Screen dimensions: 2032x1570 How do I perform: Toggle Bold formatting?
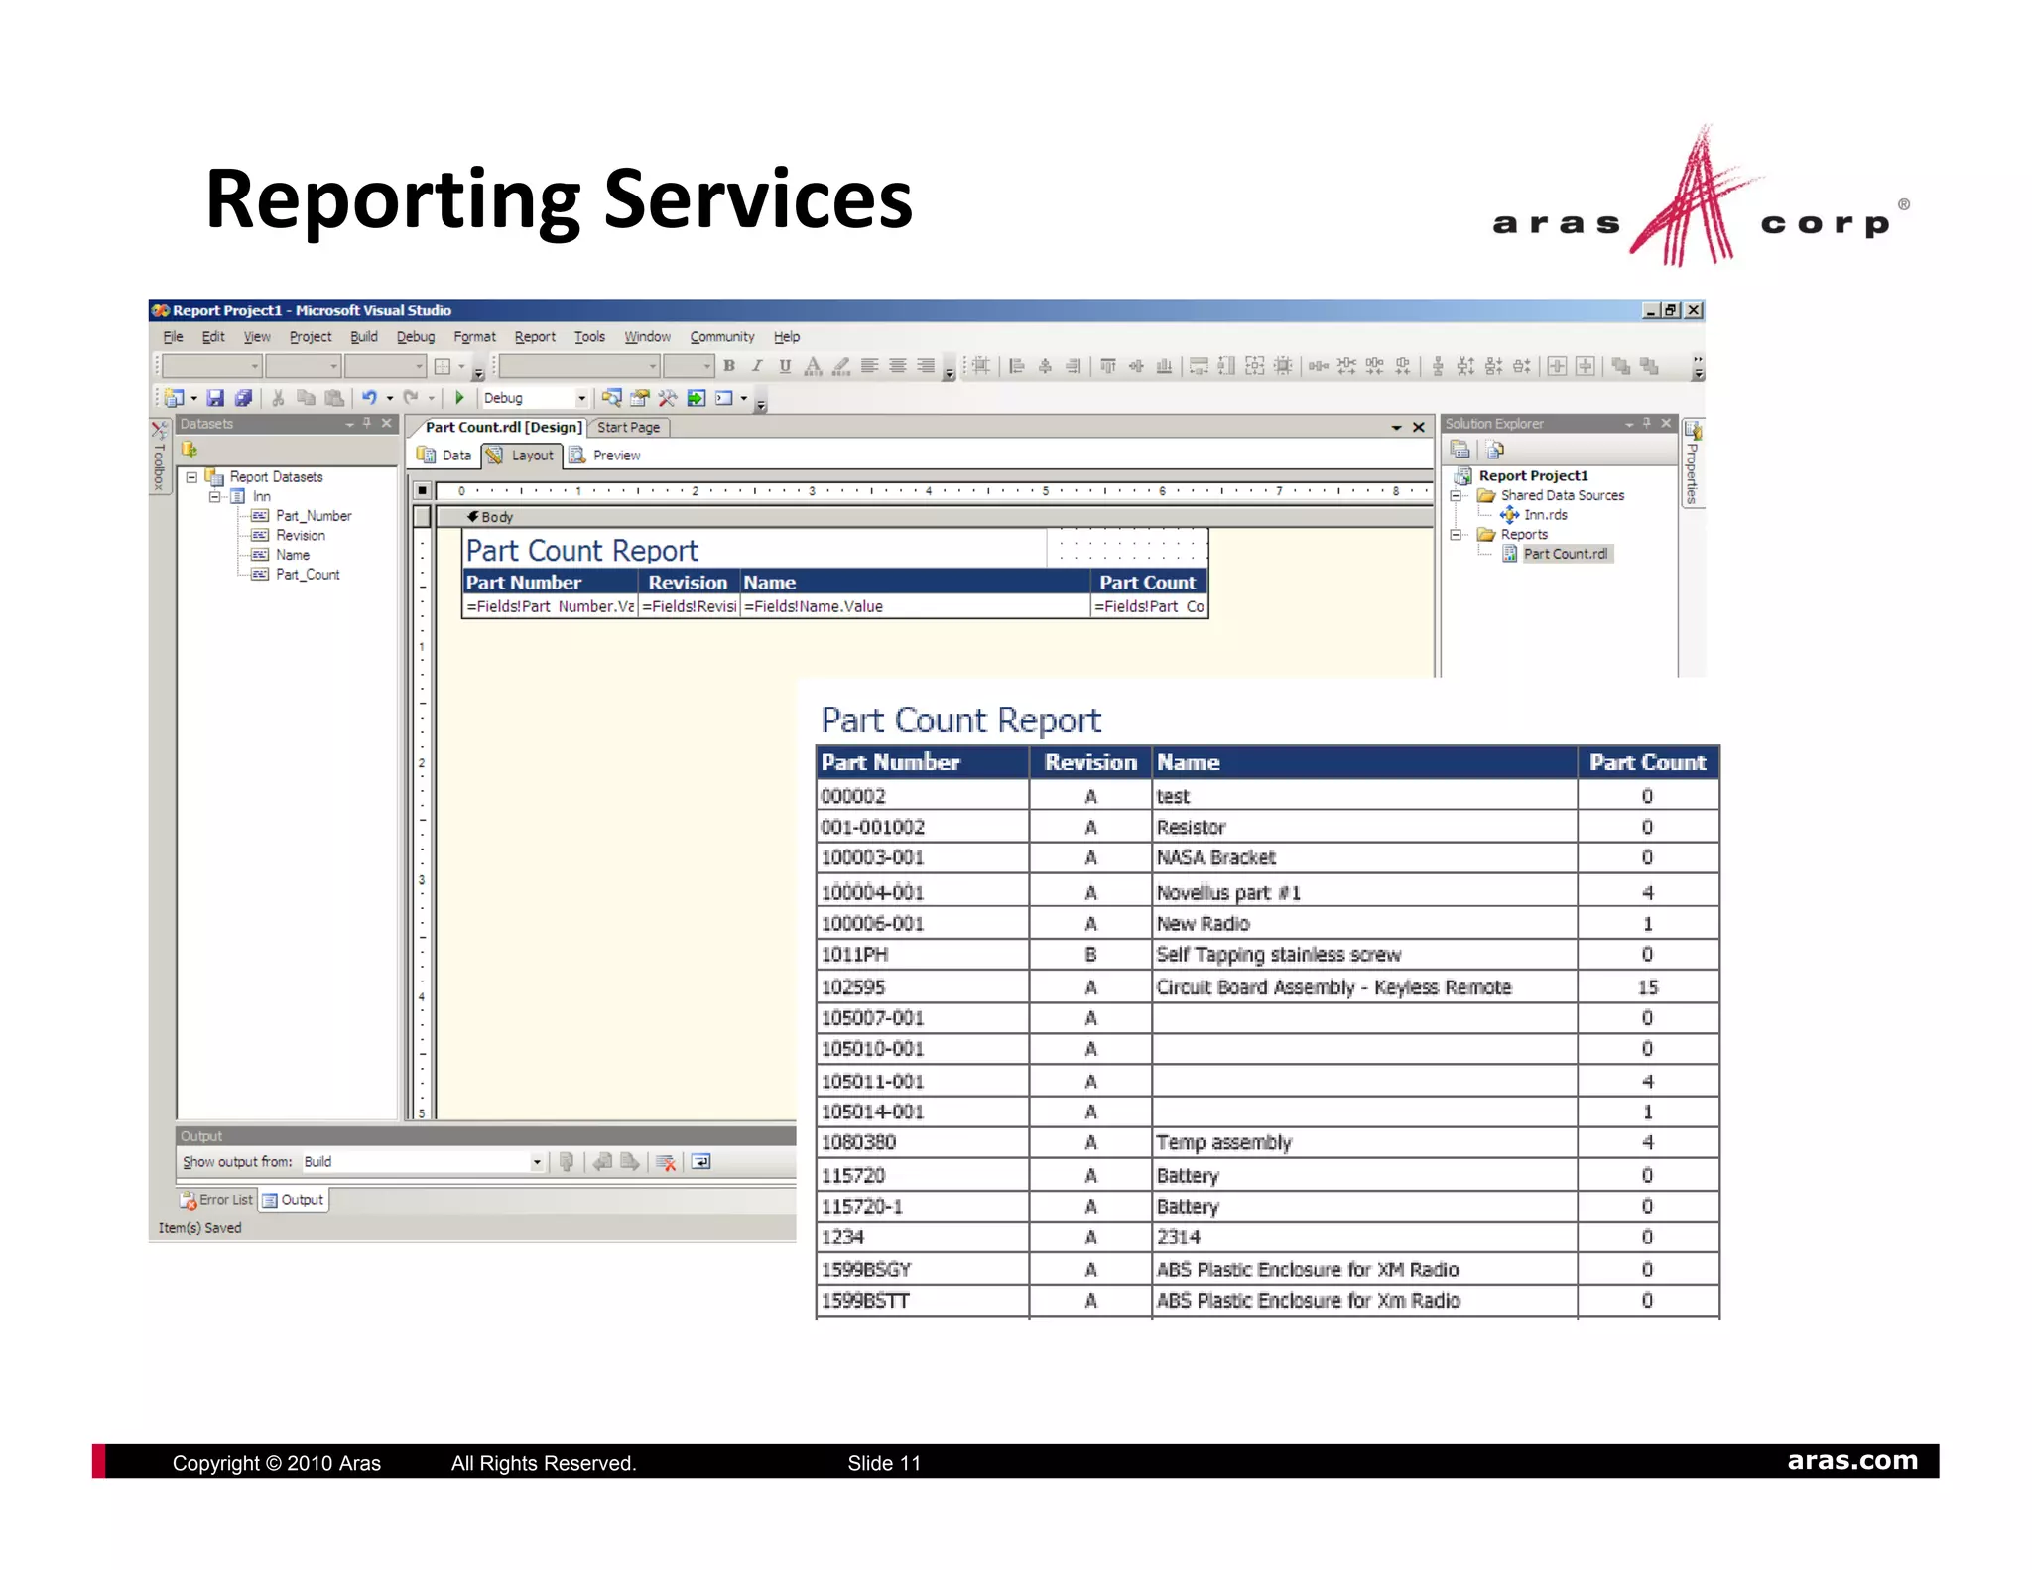(x=729, y=366)
